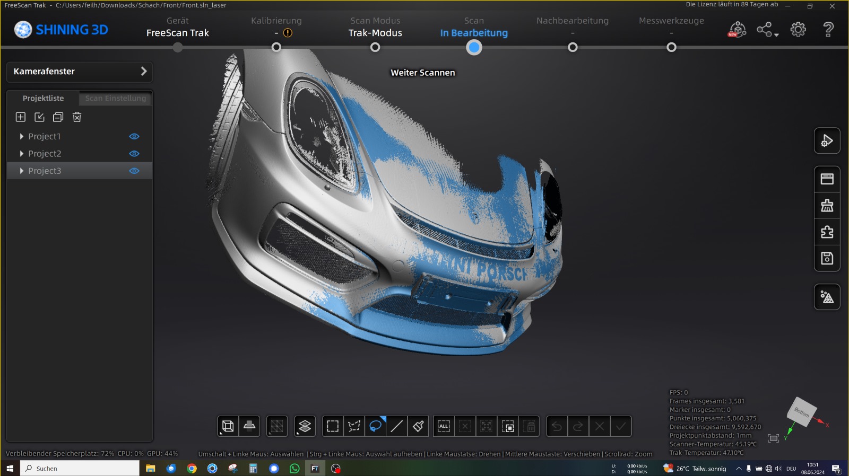This screenshot has height=476, width=849.
Task: Activate the lasso selection tool
Action: [x=376, y=426]
